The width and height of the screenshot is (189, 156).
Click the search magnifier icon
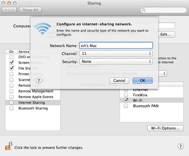(143, 10)
